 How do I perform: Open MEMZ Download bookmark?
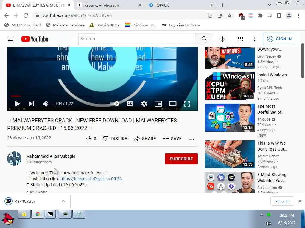[x=23, y=25]
